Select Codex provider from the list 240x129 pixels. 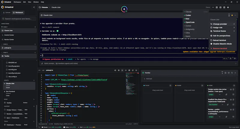(x=196, y=15)
